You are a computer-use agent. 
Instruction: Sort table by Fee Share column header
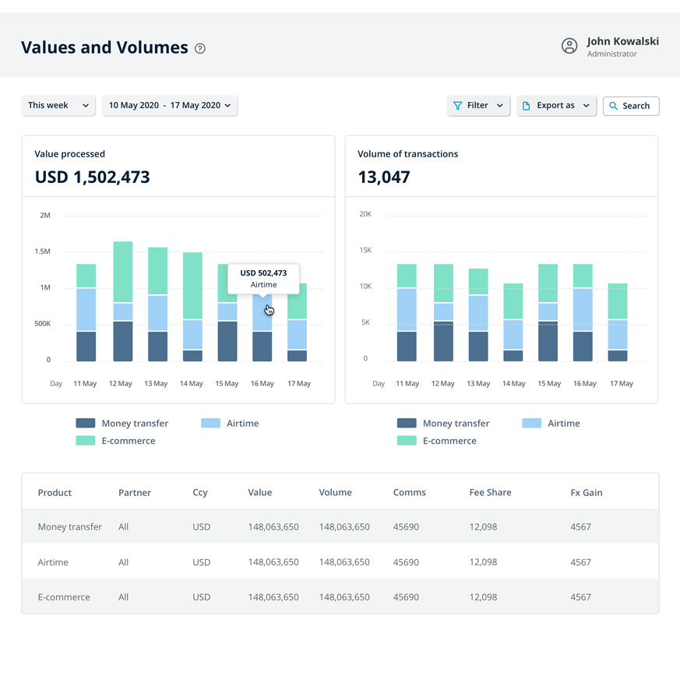(x=490, y=493)
